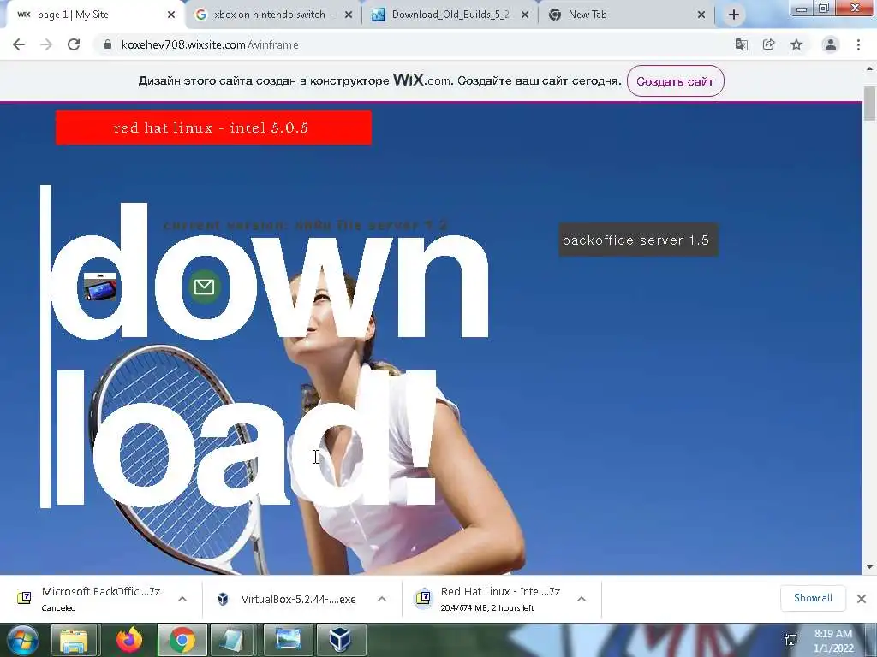Click the red hat linux - intel 5.0.5 button
This screenshot has height=657, width=877.
(x=213, y=128)
